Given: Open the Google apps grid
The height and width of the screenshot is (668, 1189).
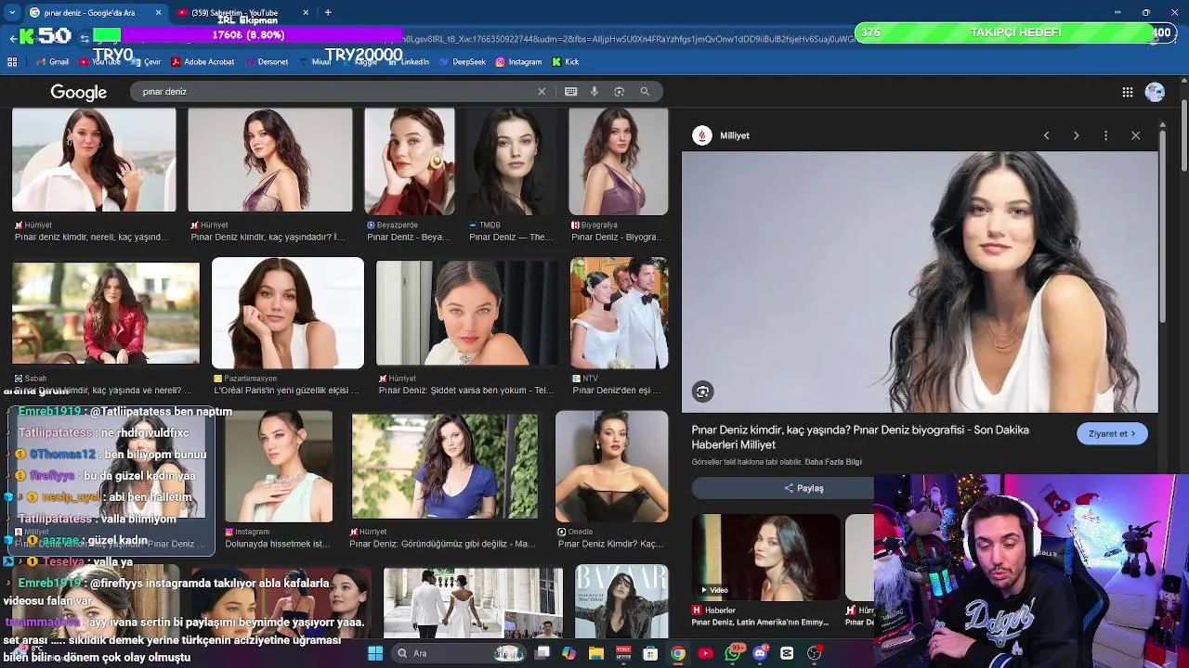Looking at the screenshot, I should pos(1128,92).
